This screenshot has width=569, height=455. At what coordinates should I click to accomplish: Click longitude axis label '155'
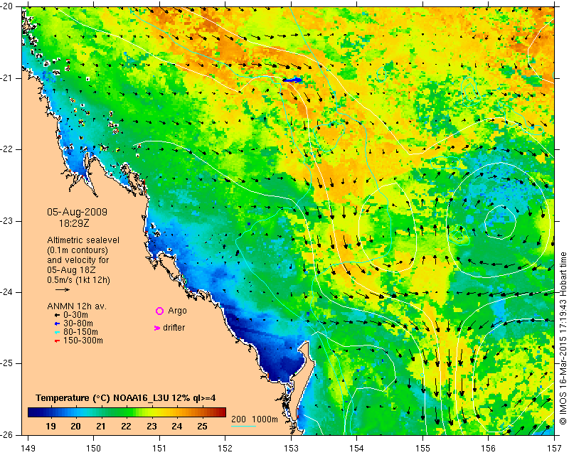coord(422,449)
